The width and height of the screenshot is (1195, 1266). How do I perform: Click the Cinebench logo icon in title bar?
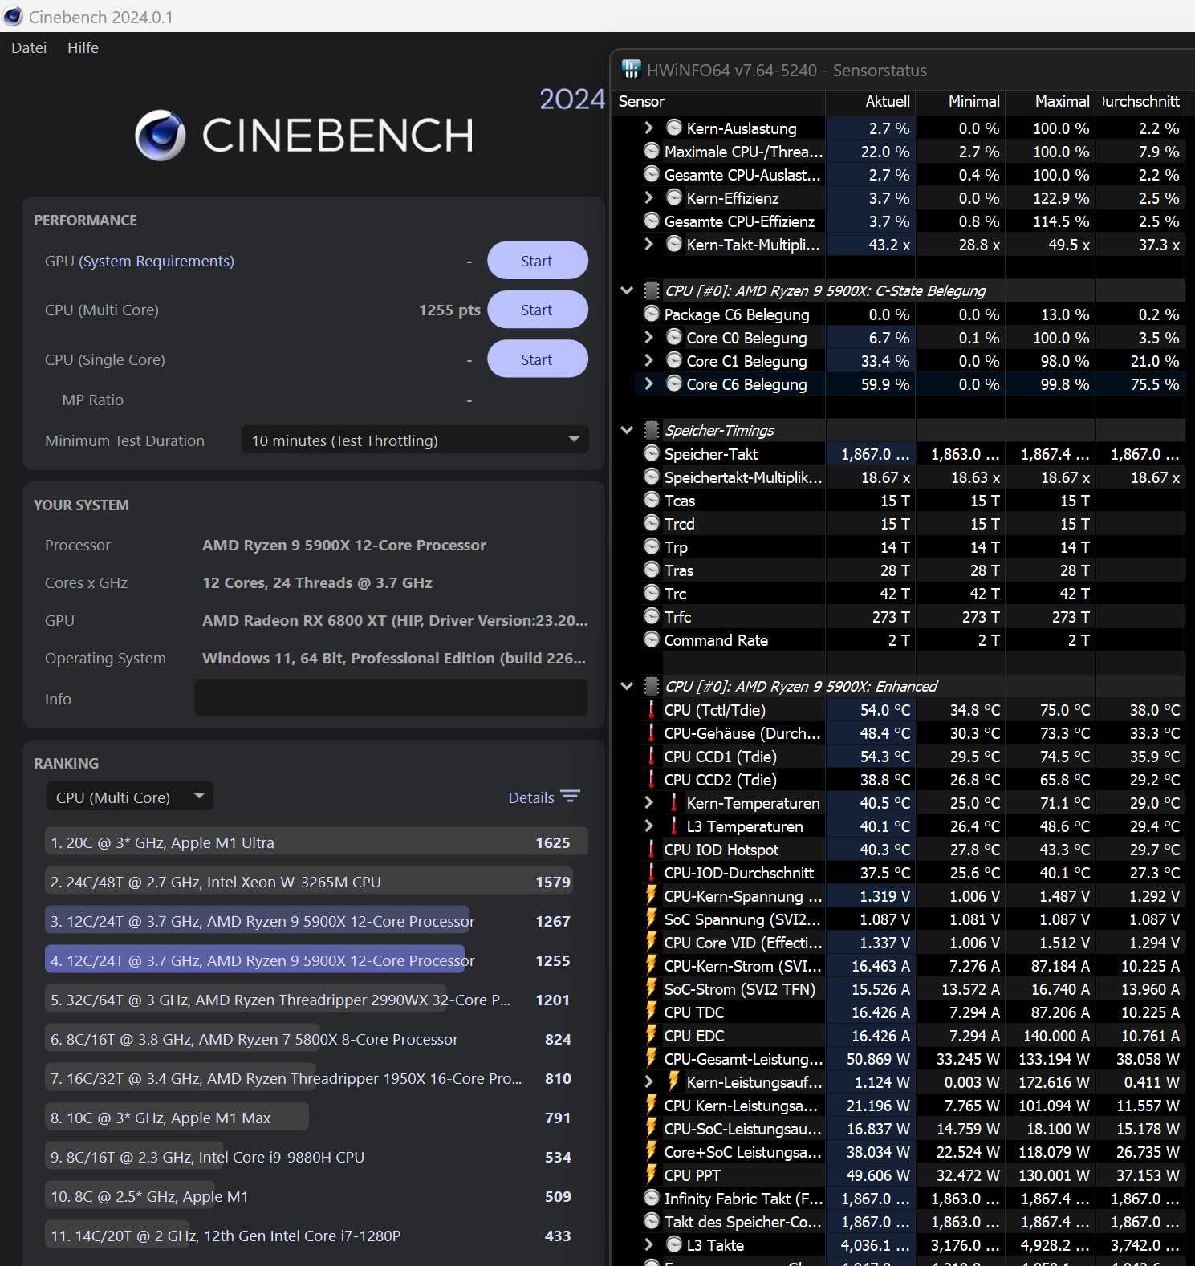(14, 17)
